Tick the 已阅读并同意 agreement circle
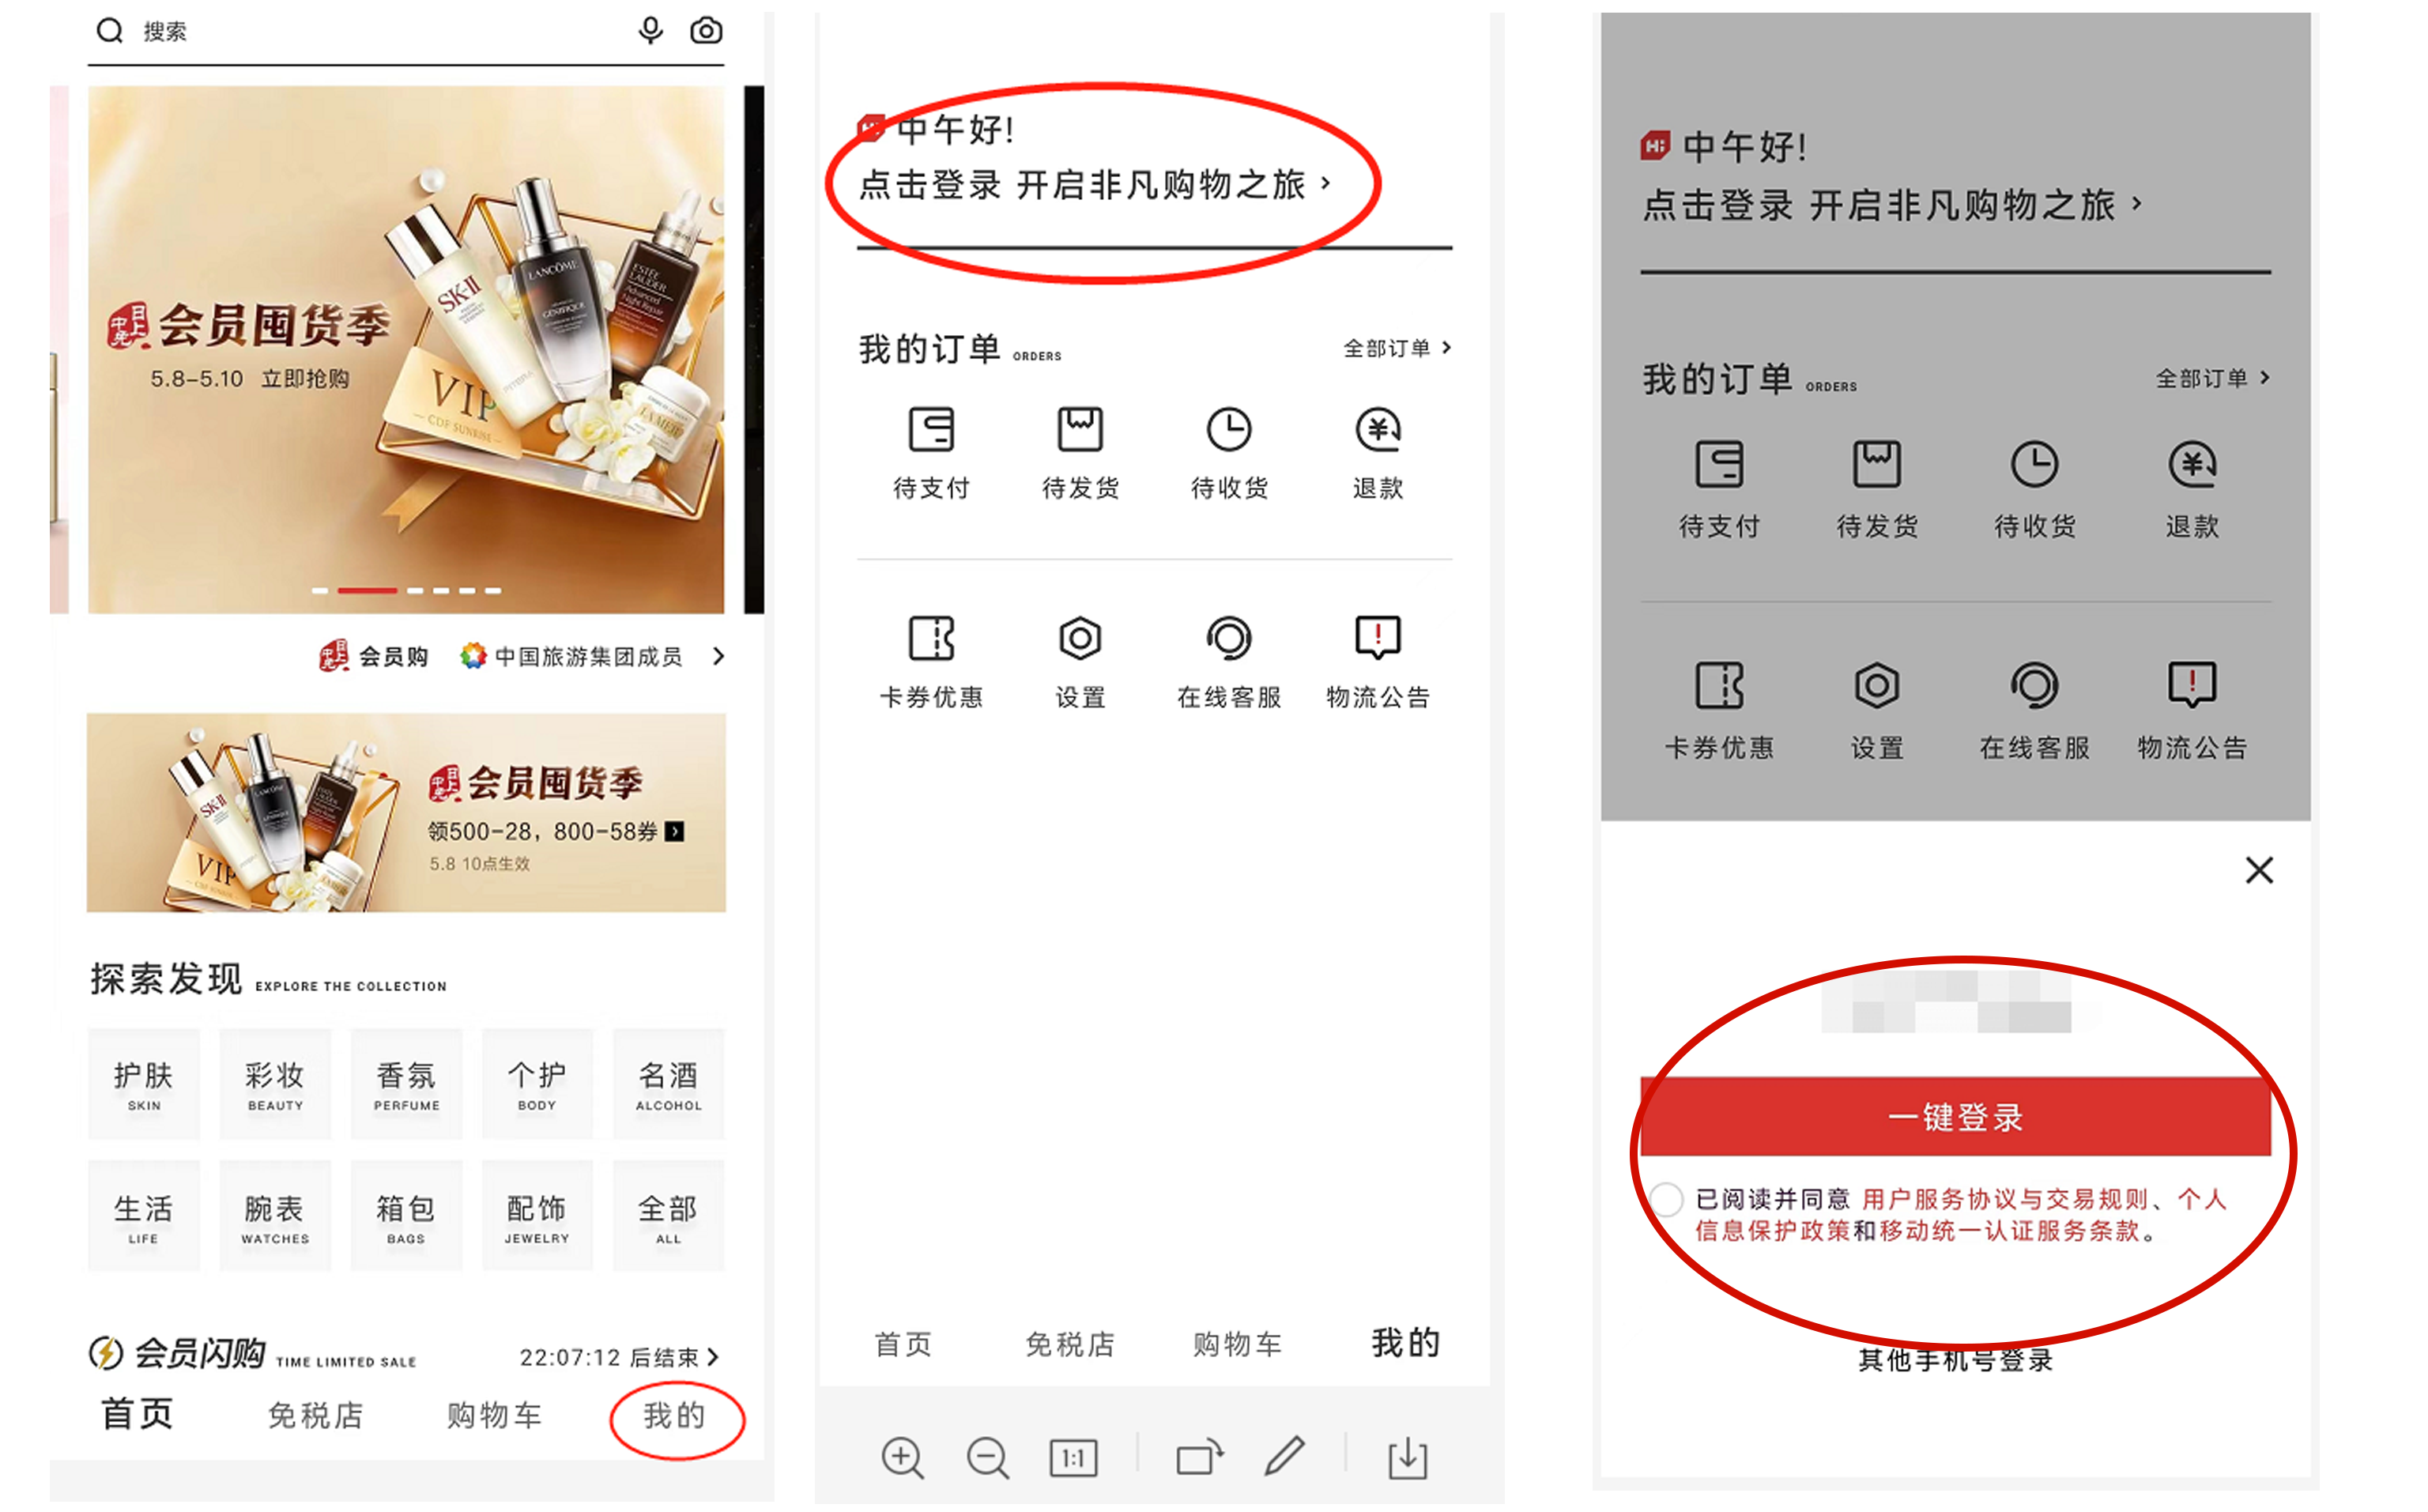This screenshot has width=2428, height=1512. click(x=1667, y=1198)
